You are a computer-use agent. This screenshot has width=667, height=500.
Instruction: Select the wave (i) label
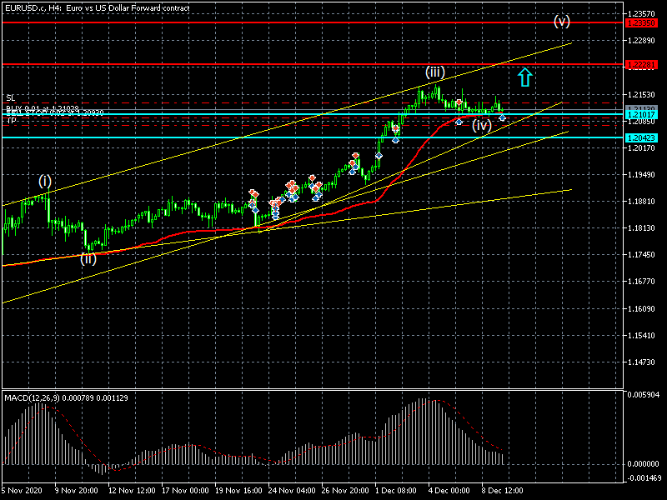45,180
